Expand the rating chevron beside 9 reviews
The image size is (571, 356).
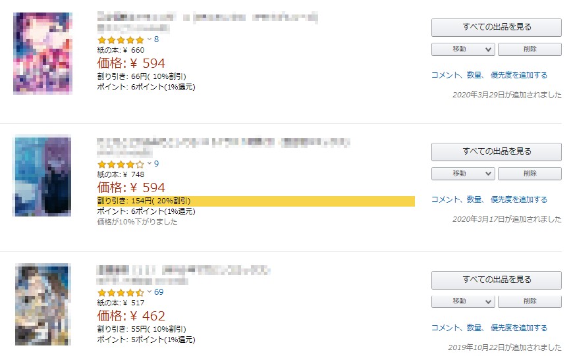click(x=150, y=164)
